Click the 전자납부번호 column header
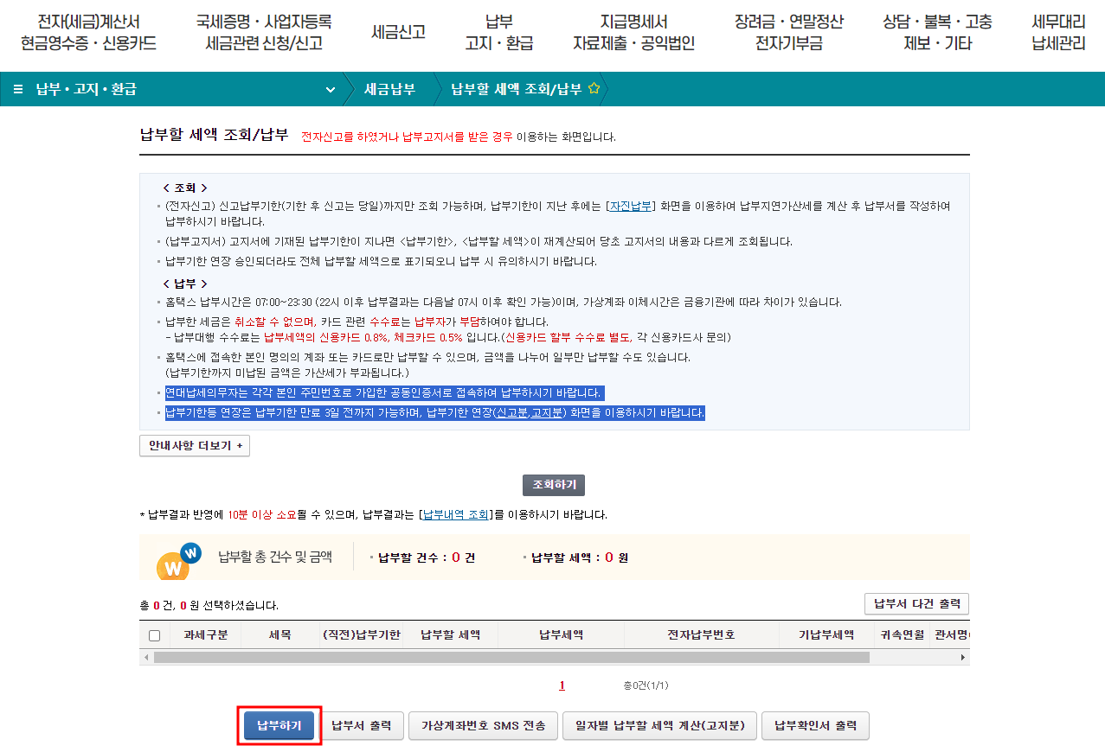1105x752 pixels. pos(701,634)
